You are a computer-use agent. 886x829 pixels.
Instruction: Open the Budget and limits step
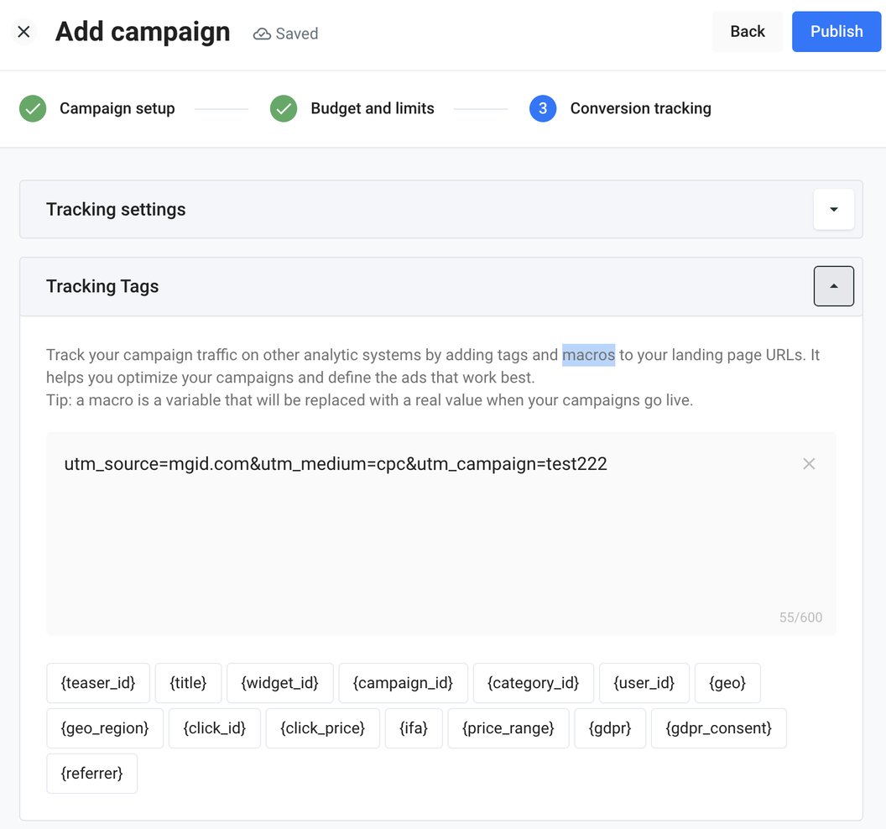373,108
